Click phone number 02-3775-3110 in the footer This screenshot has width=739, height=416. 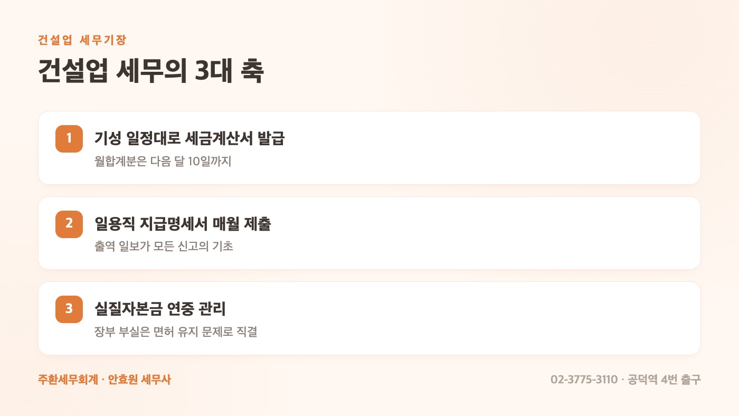tap(584, 380)
